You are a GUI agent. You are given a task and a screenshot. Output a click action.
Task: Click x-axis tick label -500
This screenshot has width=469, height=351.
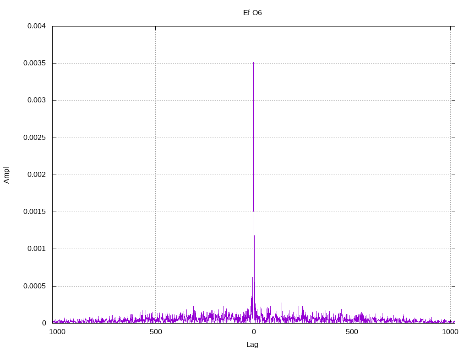pos(155,332)
